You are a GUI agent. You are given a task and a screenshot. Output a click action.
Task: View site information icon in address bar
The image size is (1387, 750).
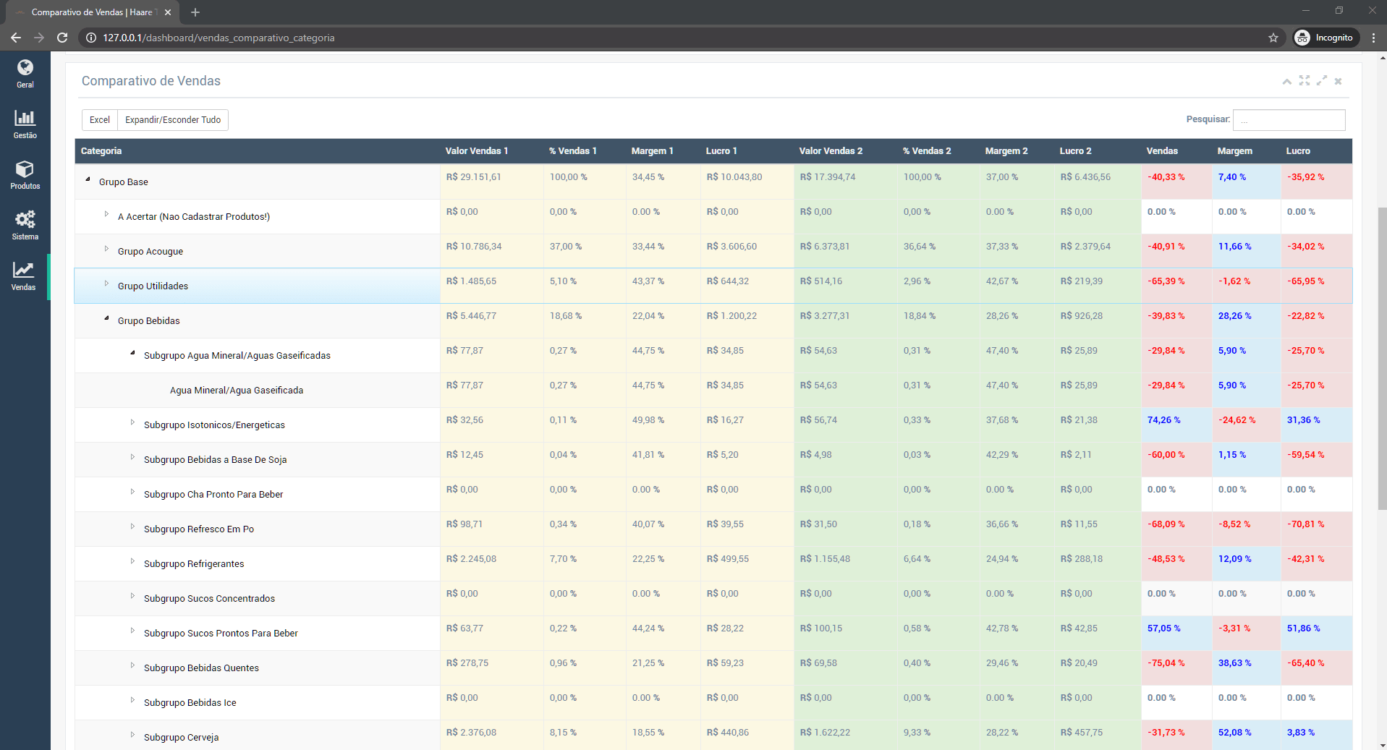click(x=91, y=38)
